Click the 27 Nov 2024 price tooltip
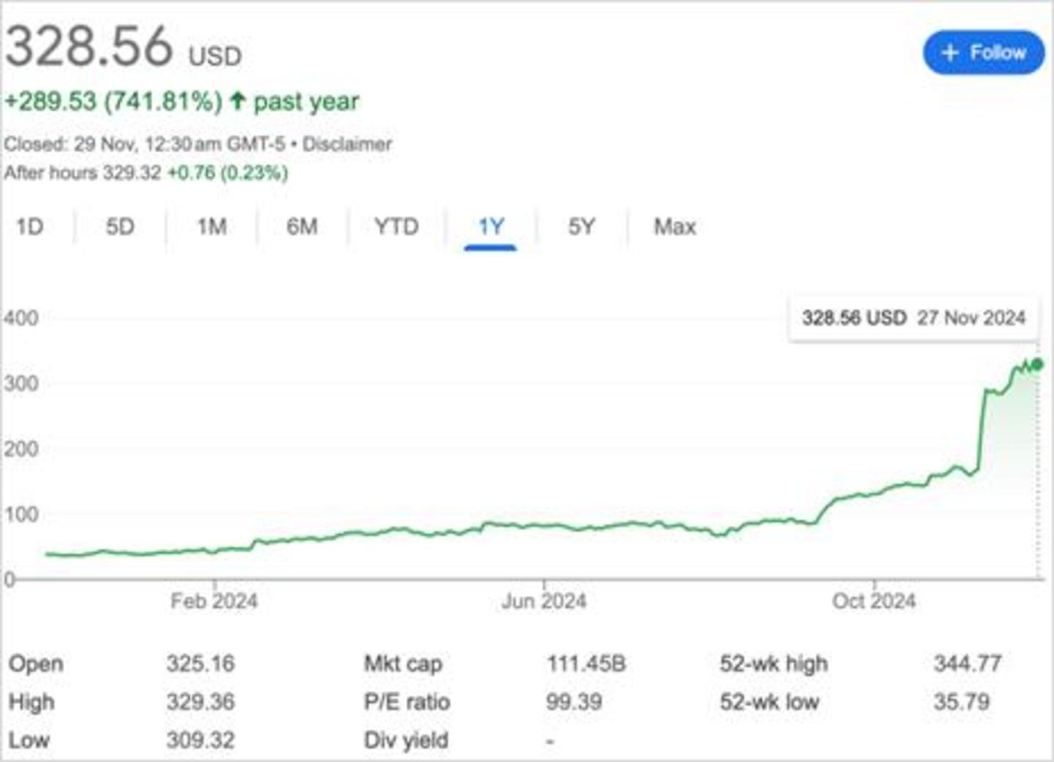 coord(913,318)
